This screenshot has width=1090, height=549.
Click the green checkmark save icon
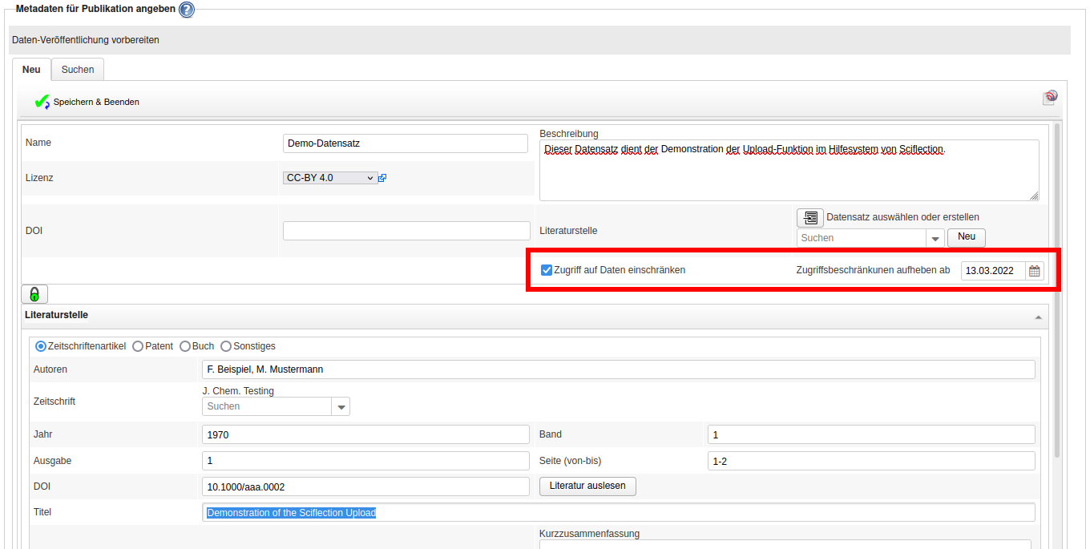(x=42, y=102)
